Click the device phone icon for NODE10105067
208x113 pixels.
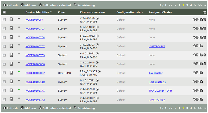coord(12,73)
